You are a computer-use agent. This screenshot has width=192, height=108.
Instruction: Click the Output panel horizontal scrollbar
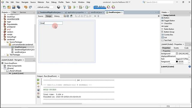(x=62, y=103)
